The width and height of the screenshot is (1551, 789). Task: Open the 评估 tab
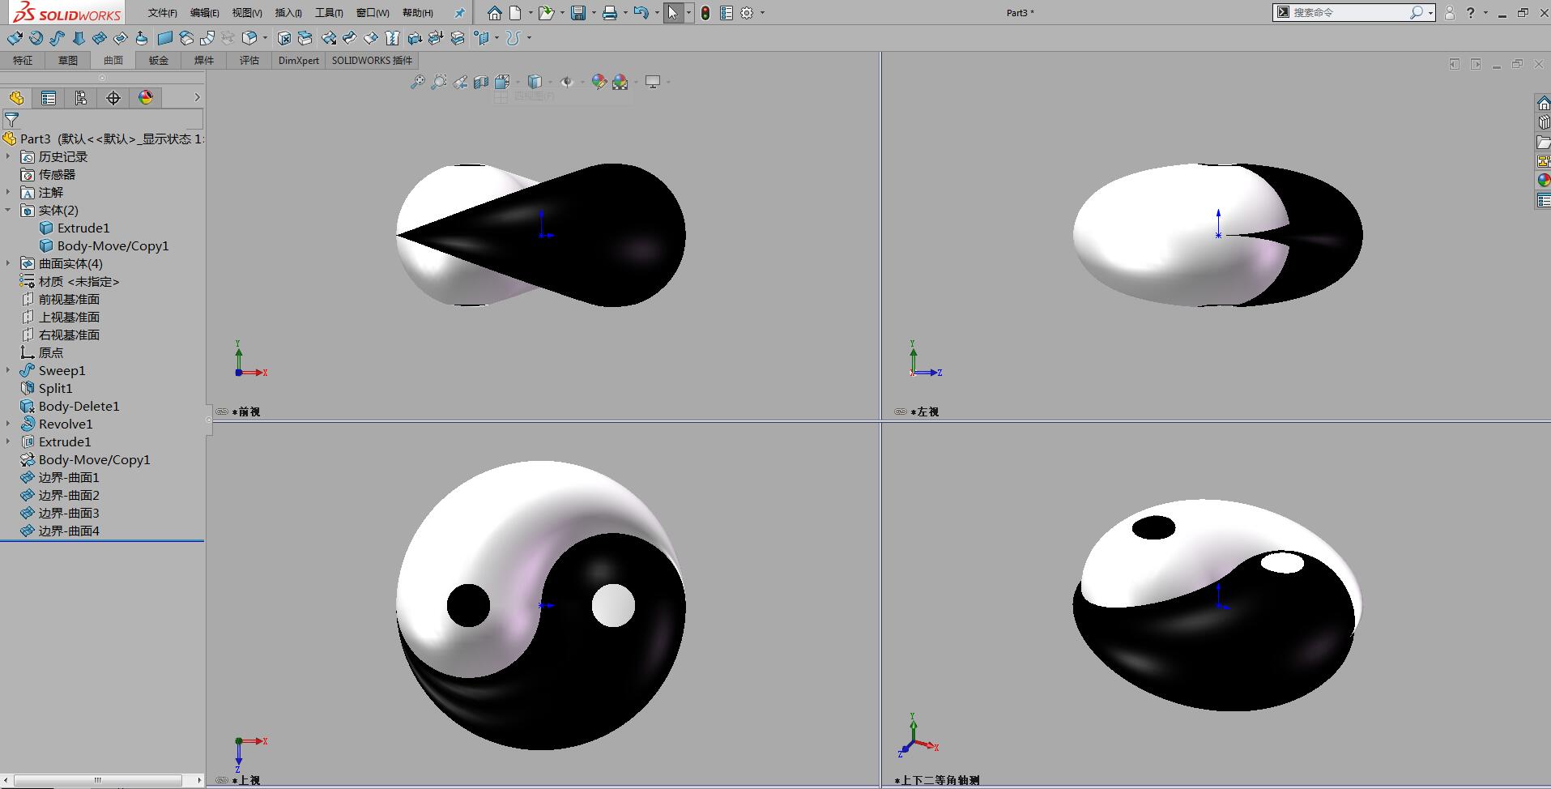(x=249, y=61)
